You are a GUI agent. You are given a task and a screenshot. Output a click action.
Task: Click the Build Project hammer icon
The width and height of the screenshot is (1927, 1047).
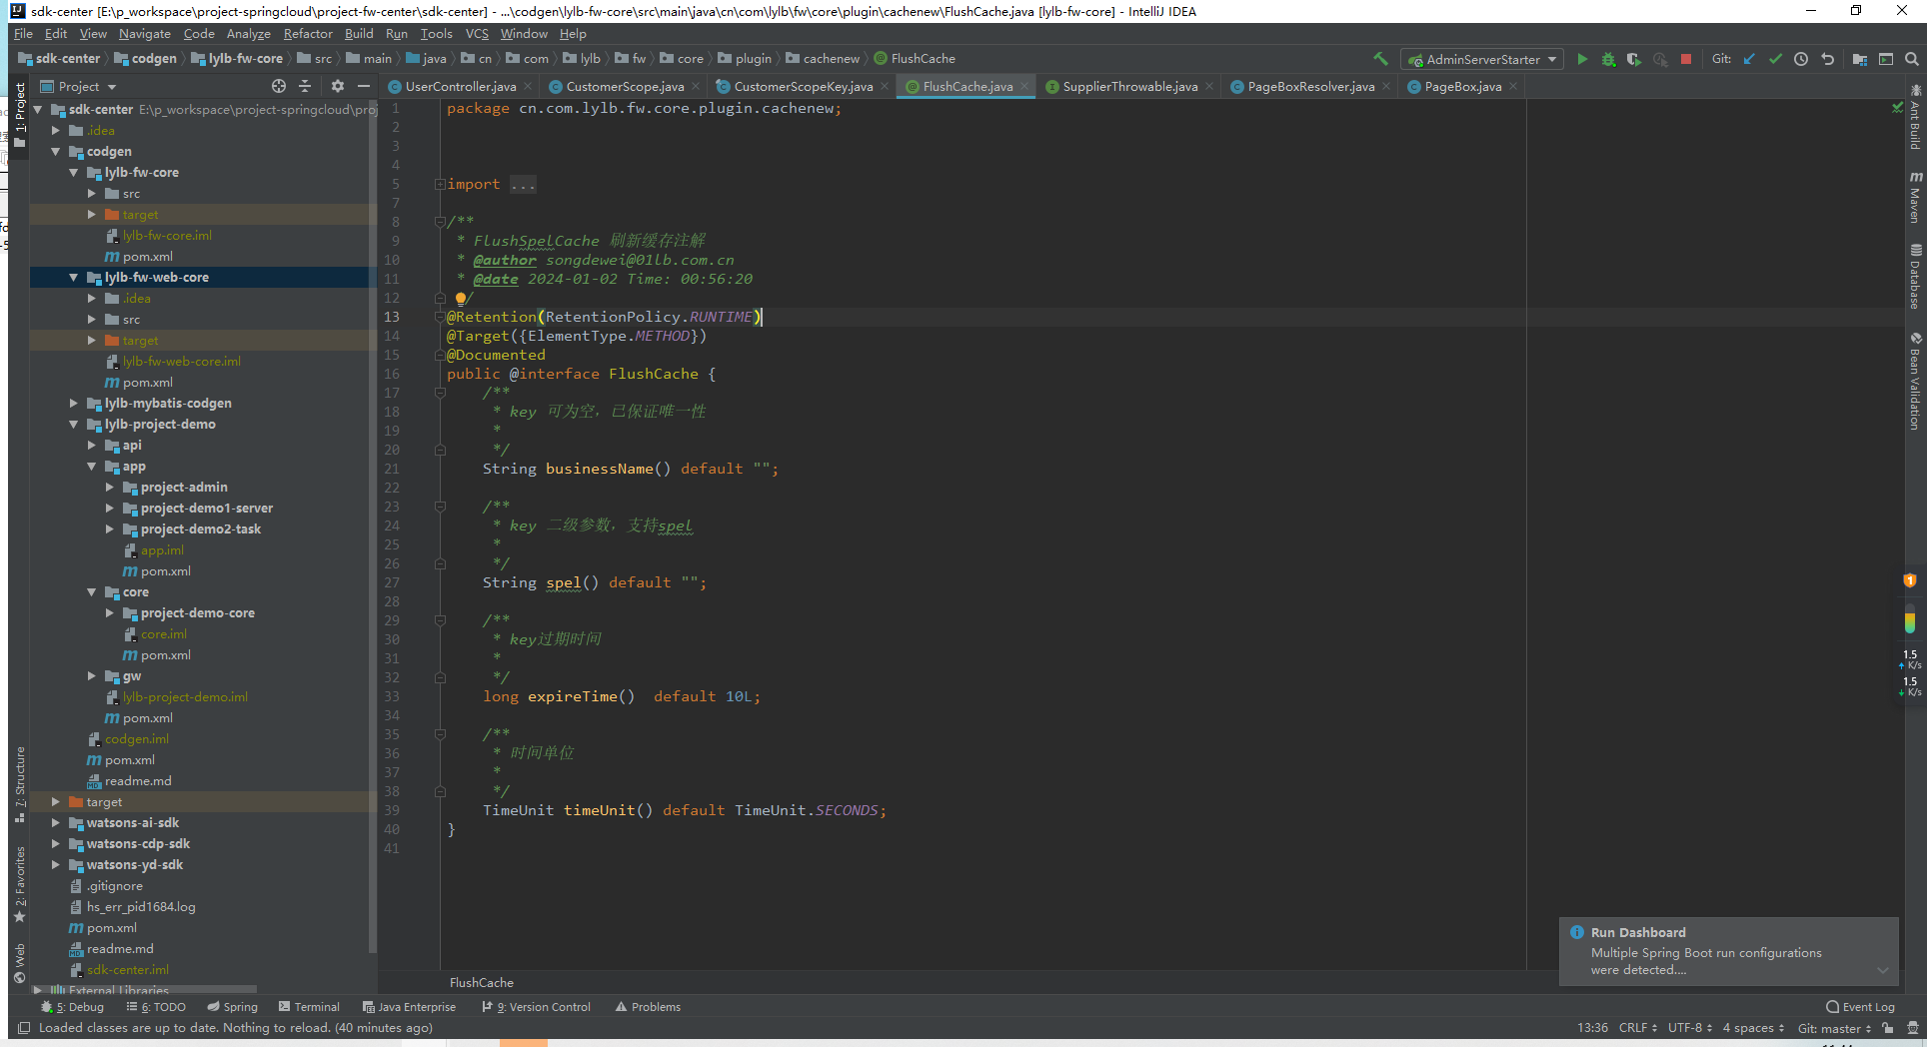[x=1381, y=59]
